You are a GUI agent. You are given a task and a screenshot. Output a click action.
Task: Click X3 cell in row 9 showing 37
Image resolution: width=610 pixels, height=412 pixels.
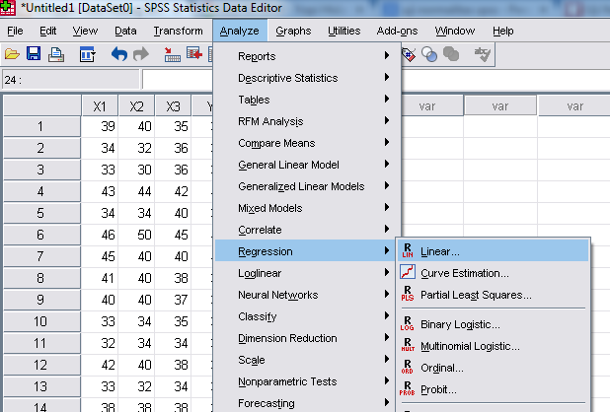point(173,300)
